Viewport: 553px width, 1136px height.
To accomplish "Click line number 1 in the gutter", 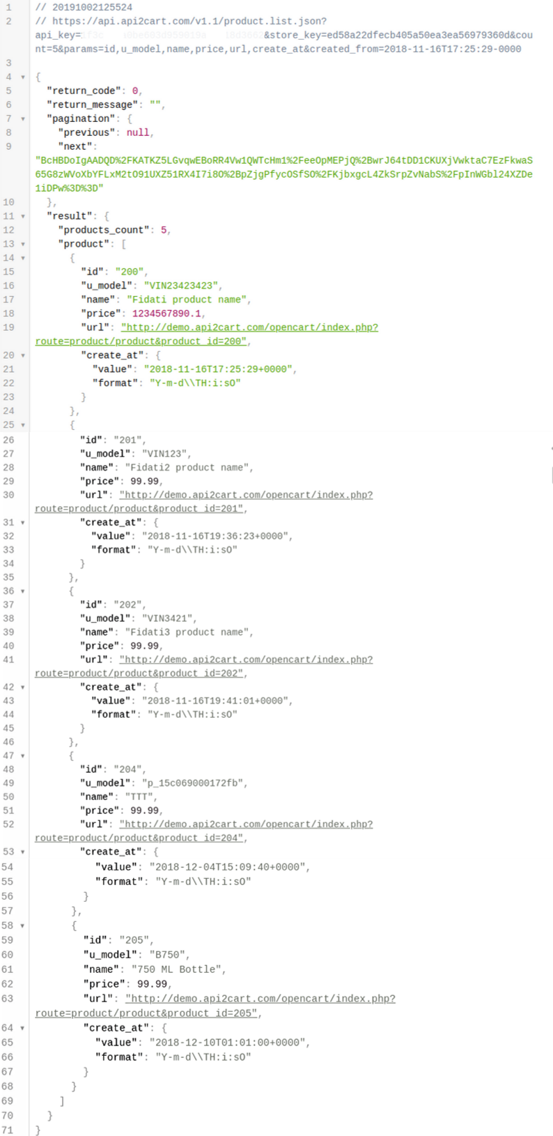I will click(x=8, y=8).
